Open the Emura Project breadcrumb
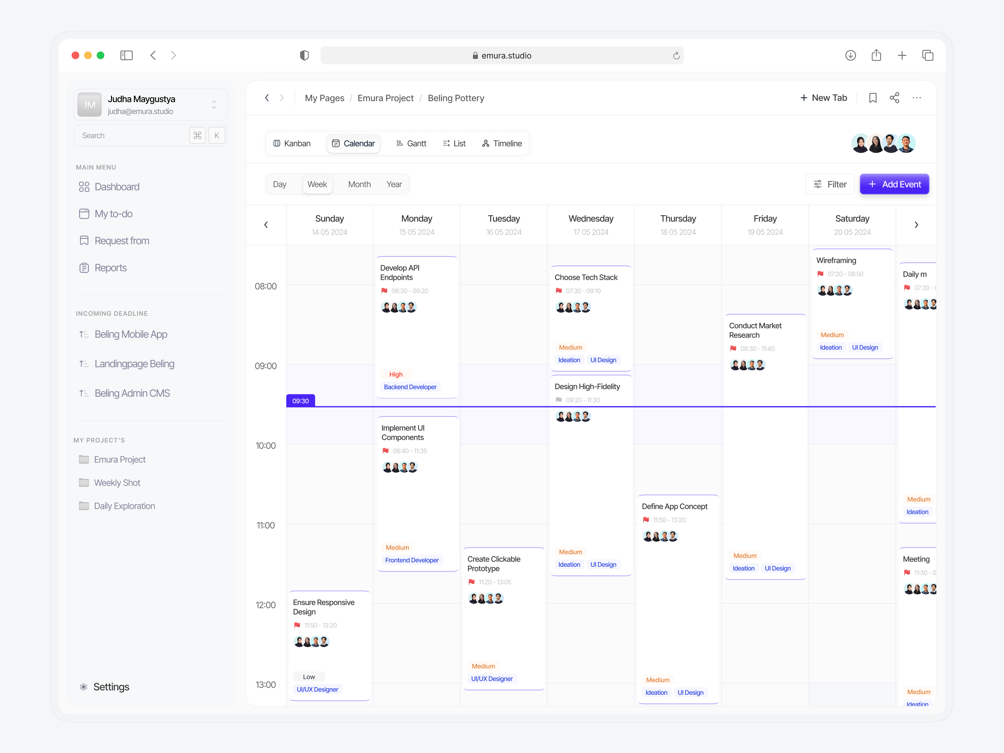 [385, 98]
